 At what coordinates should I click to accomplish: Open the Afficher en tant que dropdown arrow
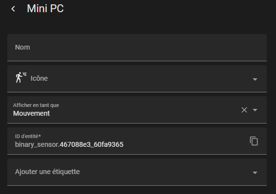(x=255, y=110)
